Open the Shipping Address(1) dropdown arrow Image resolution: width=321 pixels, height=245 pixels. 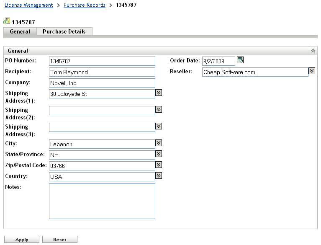159,93
